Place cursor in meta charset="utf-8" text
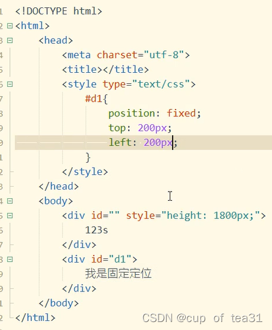Viewport: 272px width, 330px height. click(x=126, y=55)
